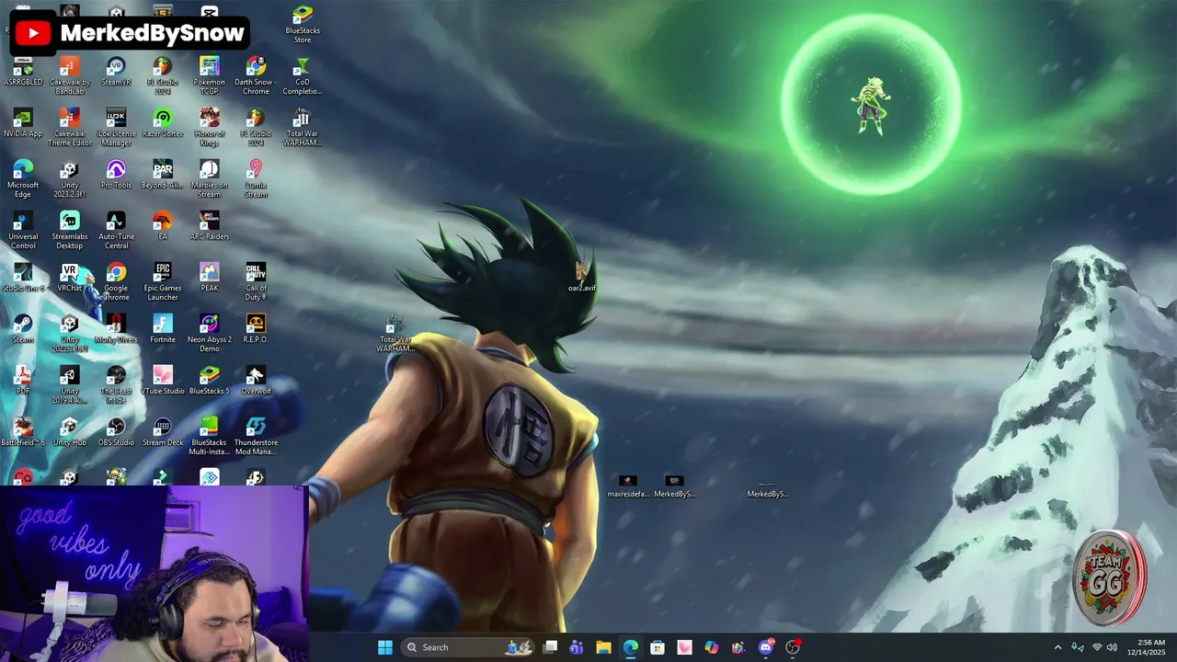Open the BlueStacks Store desktop shortcut

pos(303,25)
